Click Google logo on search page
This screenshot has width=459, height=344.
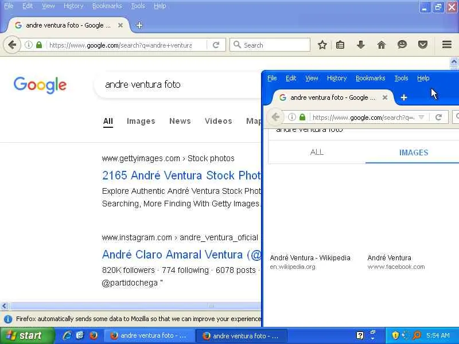[x=40, y=85]
